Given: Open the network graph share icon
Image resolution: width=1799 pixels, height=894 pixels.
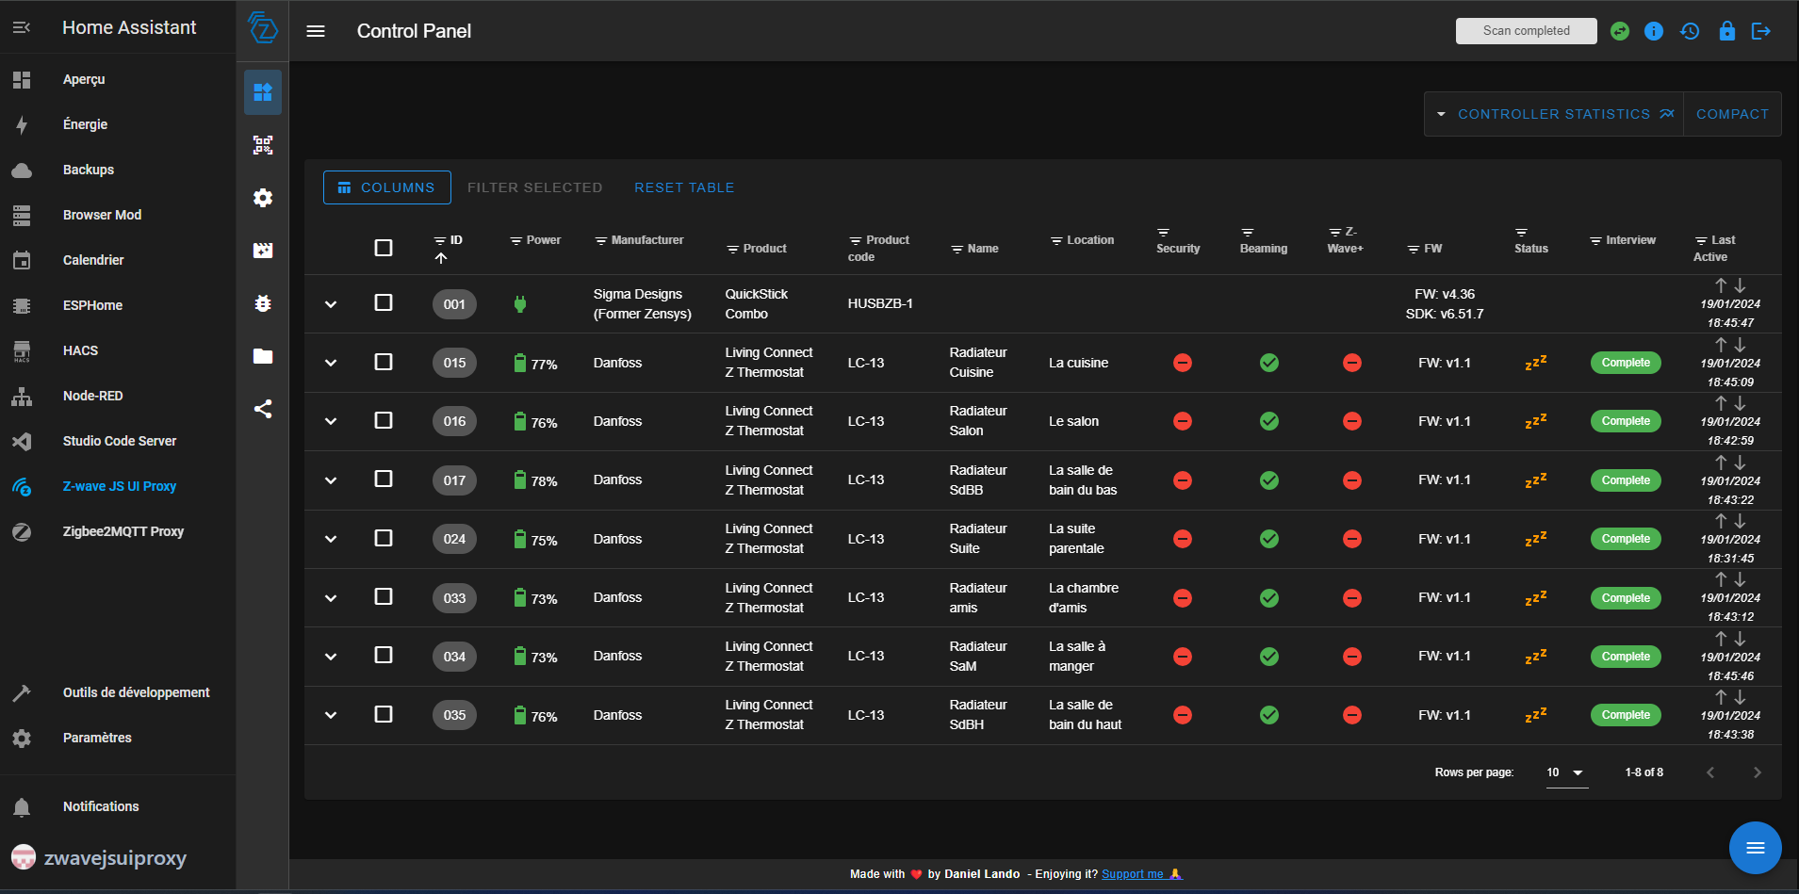Looking at the screenshot, I should coord(263,409).
